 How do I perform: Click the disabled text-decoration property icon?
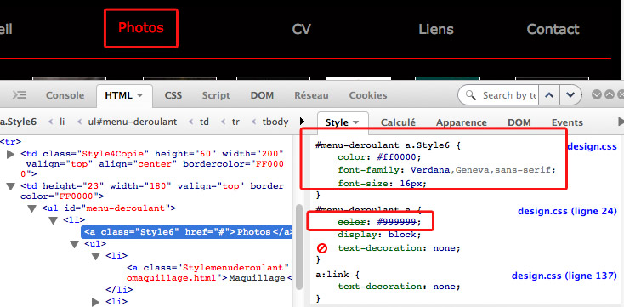[x=322, y=248]
